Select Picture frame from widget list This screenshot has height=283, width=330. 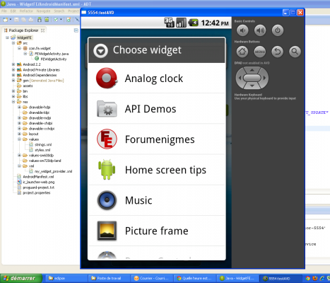coord(157,231)
